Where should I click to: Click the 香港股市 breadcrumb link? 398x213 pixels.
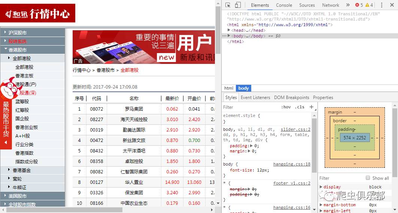click(x=106, y=70)
